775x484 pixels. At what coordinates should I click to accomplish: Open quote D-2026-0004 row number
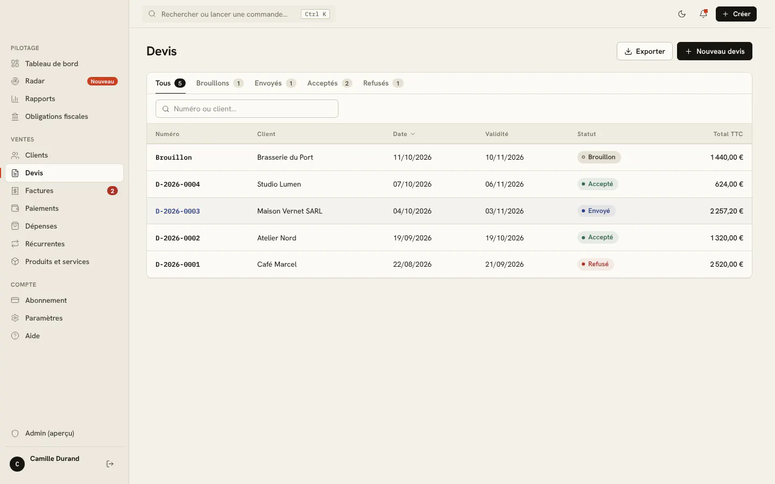pos(178,184)
